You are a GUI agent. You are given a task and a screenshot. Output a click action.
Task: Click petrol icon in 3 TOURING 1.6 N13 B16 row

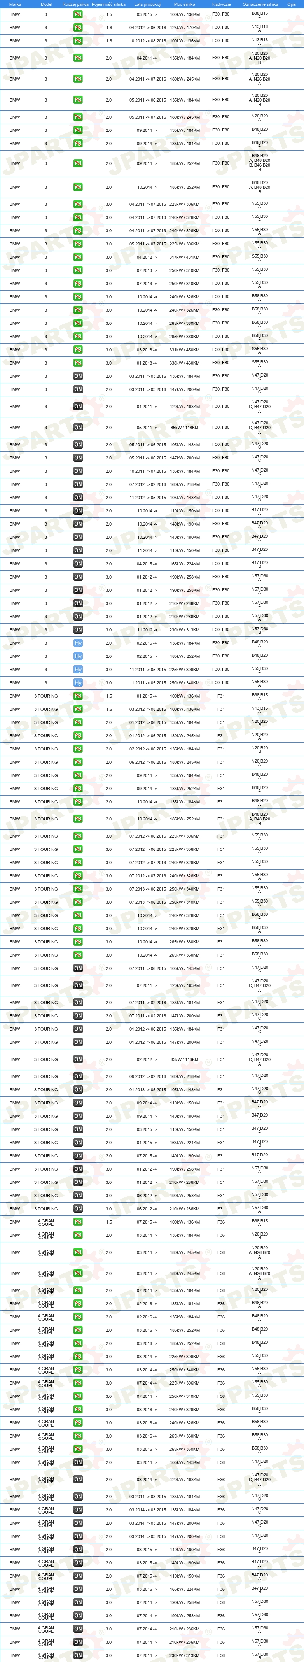[x=78, y=709]
